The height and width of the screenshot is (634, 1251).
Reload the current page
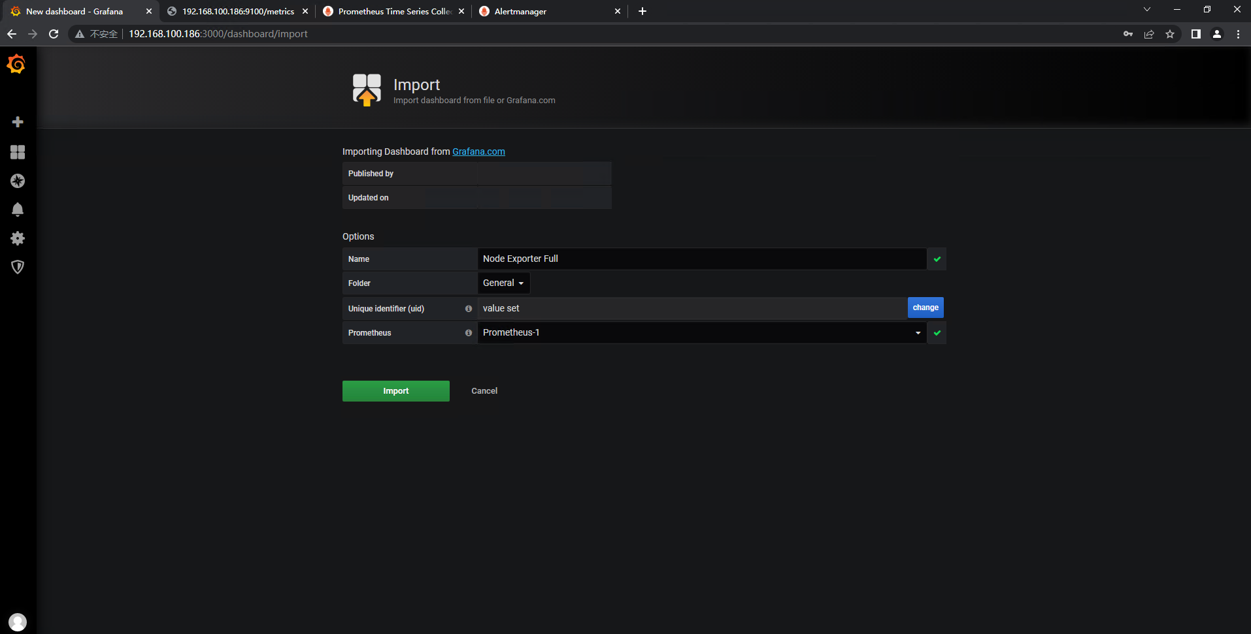point(54,34)
